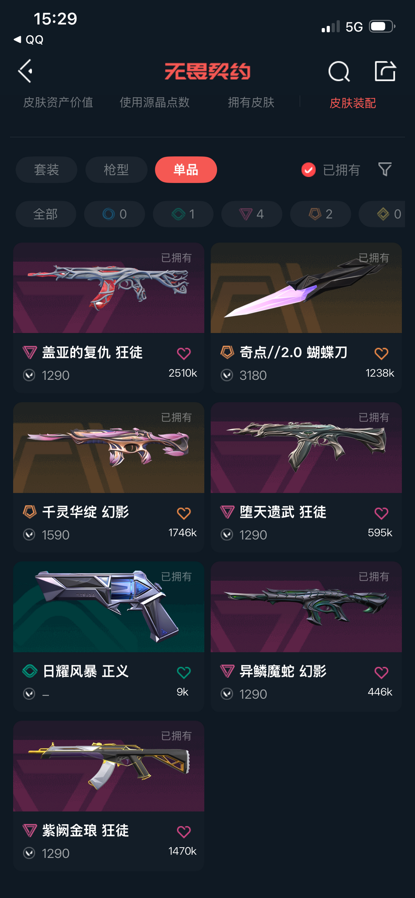Image resolution: width=415 pixels, height=898 pixels.
Task: Like 盖亚的复仇 狂徒 via heart icon
Action: [x=184, y=353]
